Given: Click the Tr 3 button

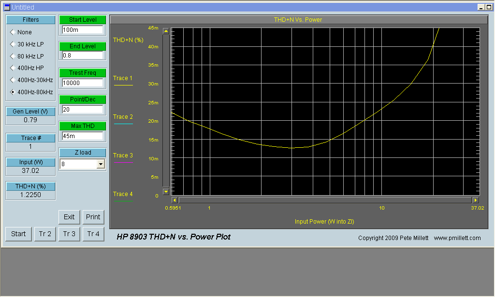Looking at the screenshot, I should point(69,234).
